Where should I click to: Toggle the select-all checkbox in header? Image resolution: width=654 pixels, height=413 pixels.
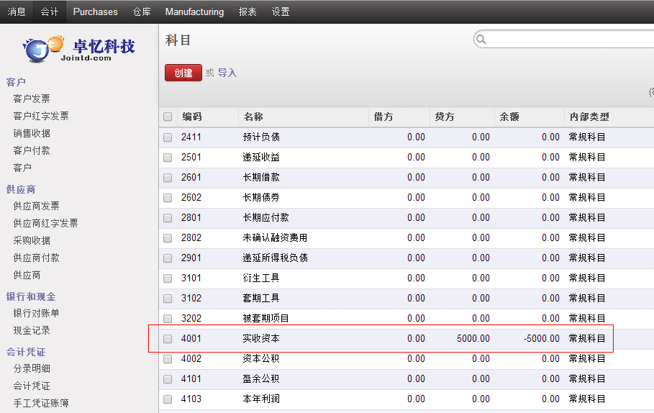168,117
